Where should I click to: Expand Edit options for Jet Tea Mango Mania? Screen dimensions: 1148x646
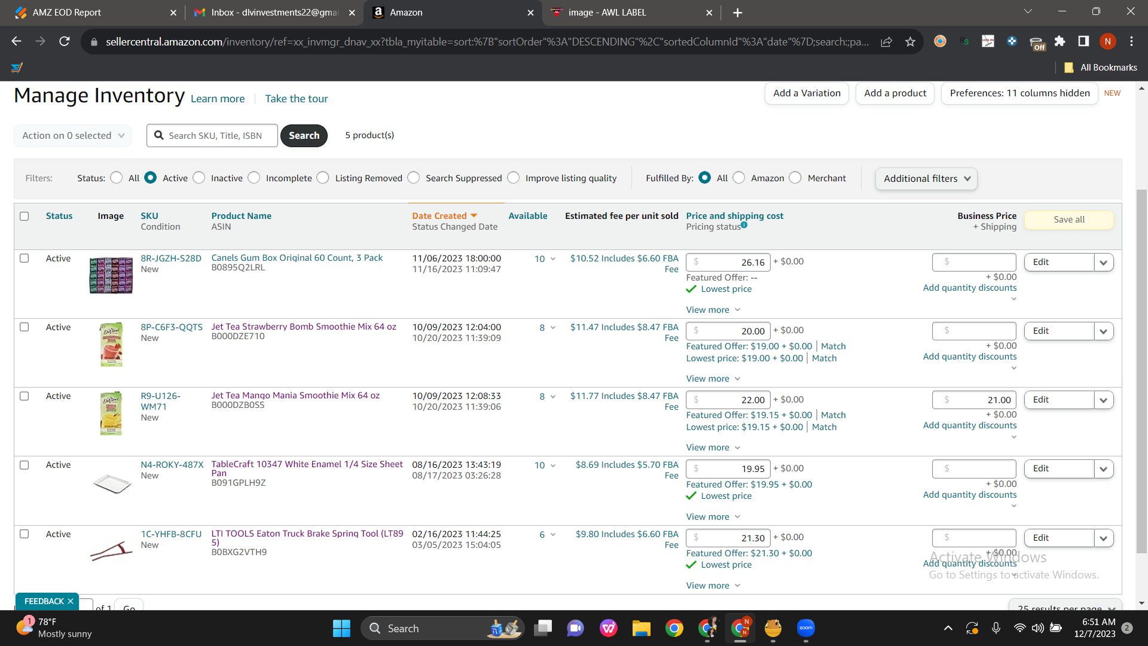pos(1104,400)
